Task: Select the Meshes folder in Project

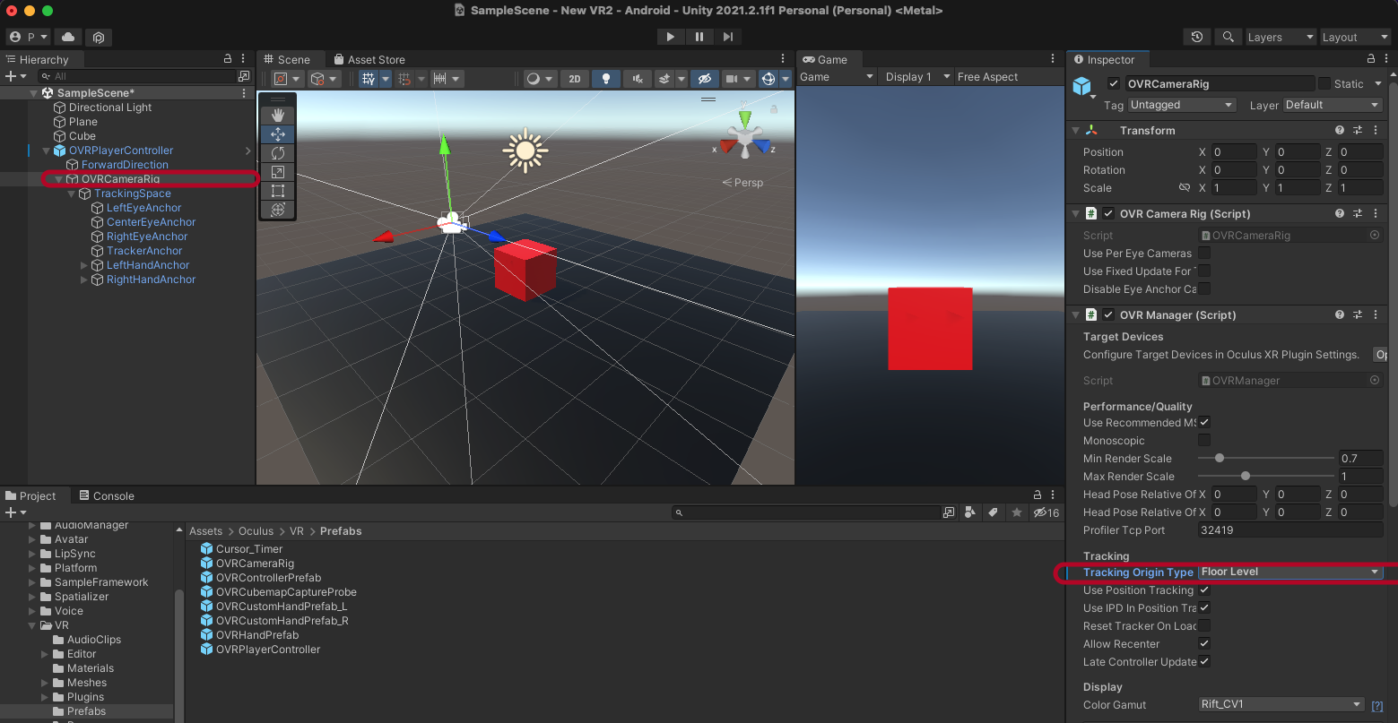Action: [x=86, y=683]
